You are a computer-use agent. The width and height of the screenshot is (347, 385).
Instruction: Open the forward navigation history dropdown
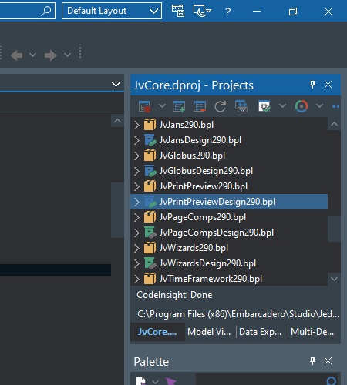click(x=67, y=55)
